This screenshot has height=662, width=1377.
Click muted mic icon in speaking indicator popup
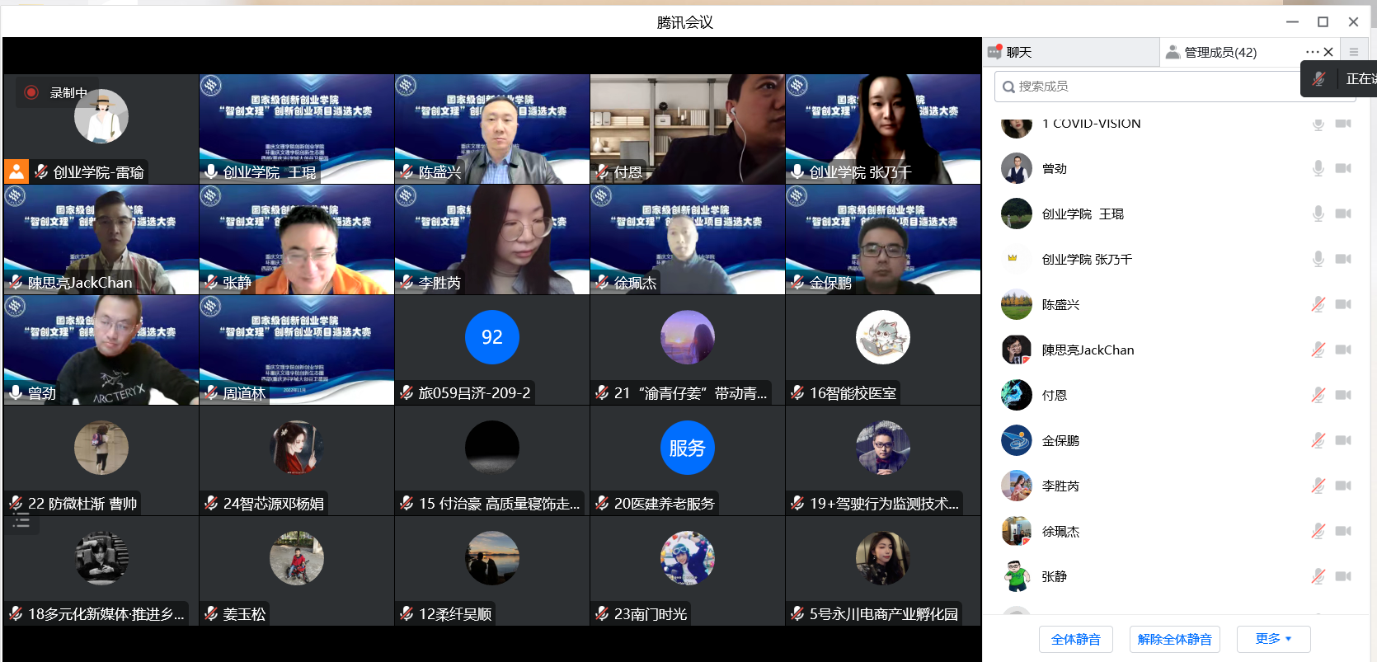(1319, 79)
